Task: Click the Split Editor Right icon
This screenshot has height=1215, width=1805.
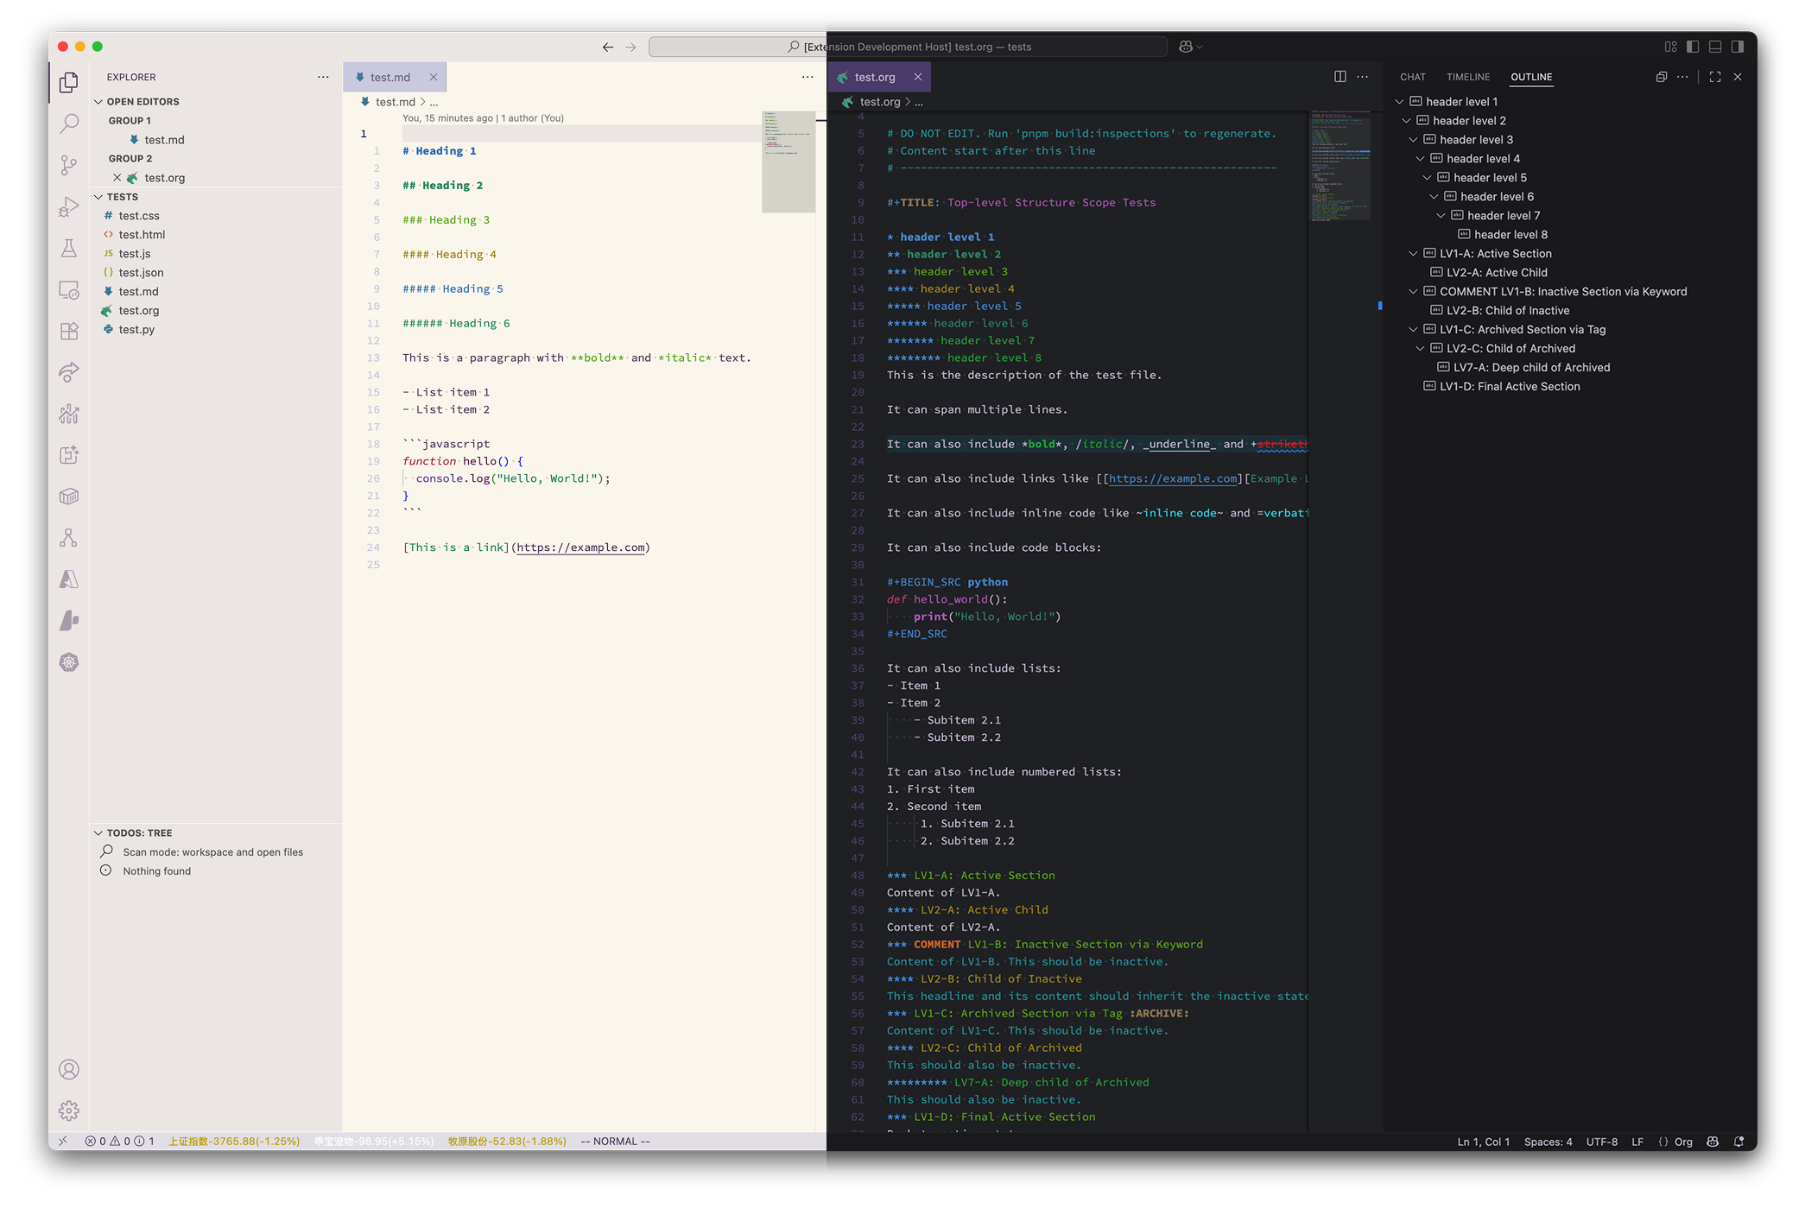Action: tap(1339, 77)
